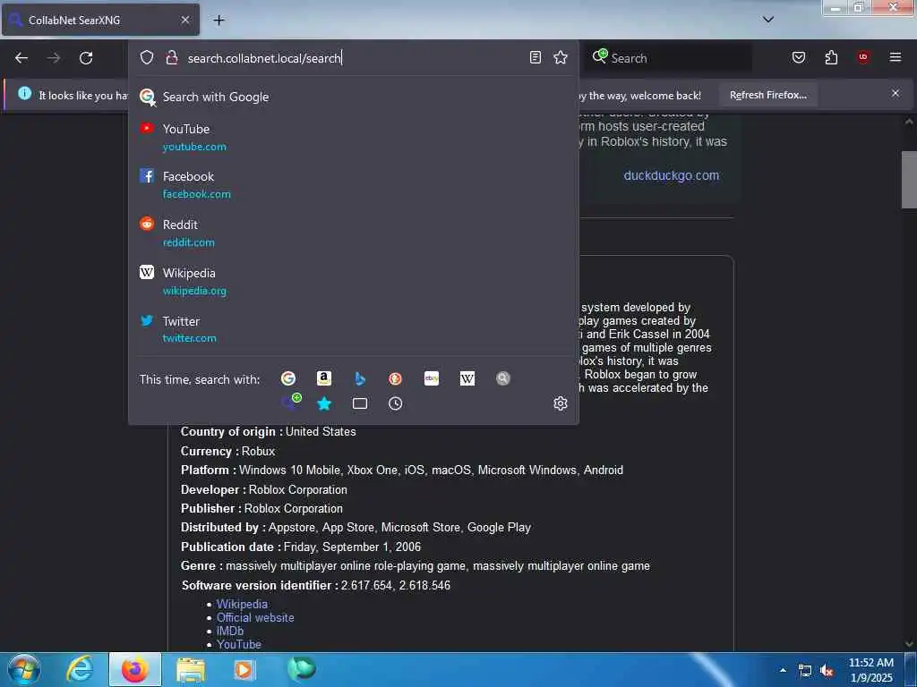Screen dimensions: 917x687
Task: Search this time with Amazon icon
Action: coord(324,378)
